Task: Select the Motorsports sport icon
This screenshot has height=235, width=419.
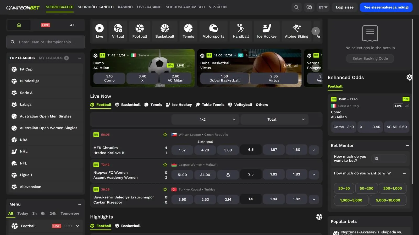Action: [213, 31]
